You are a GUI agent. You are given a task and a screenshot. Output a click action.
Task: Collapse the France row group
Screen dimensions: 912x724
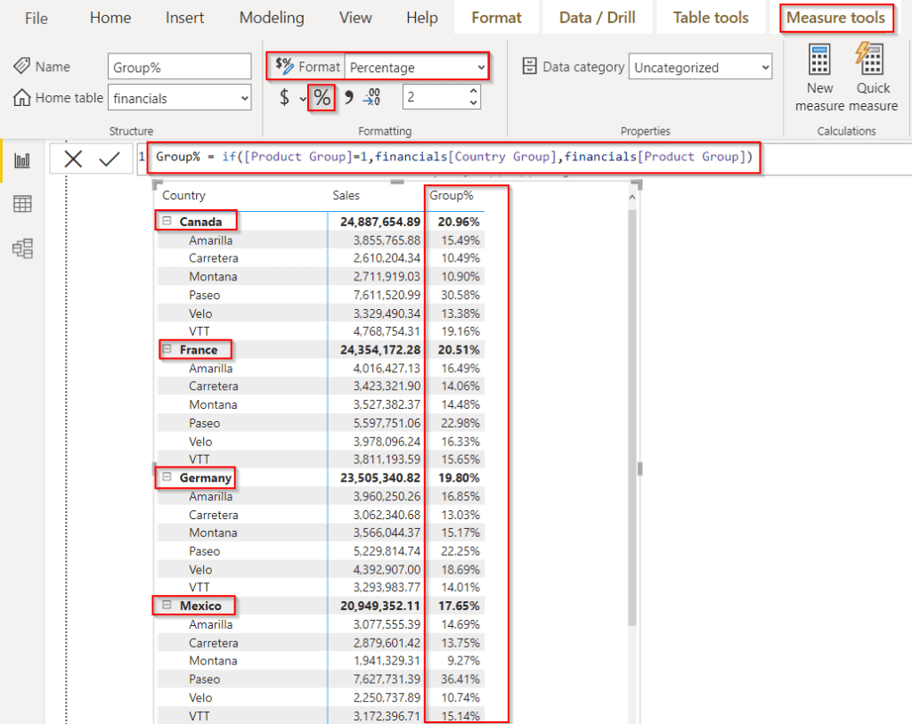[167, 349]
